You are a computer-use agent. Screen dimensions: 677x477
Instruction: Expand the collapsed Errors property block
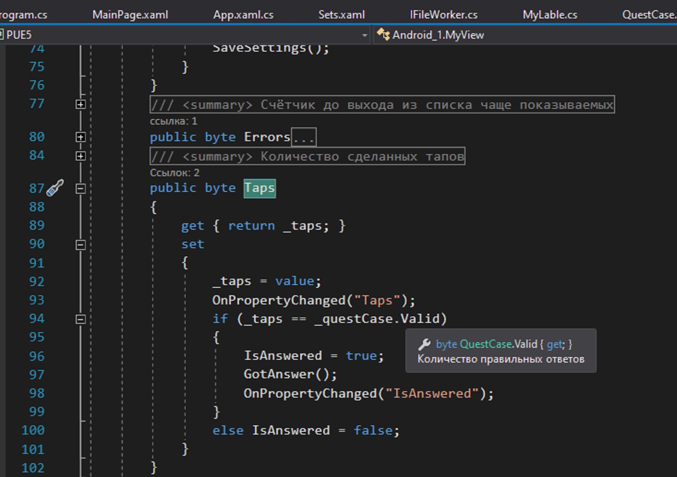tap(80, 137)
